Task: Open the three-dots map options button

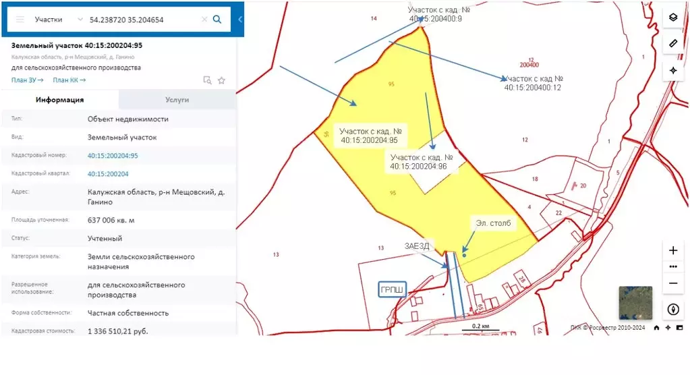Action: tap(673, 266)
